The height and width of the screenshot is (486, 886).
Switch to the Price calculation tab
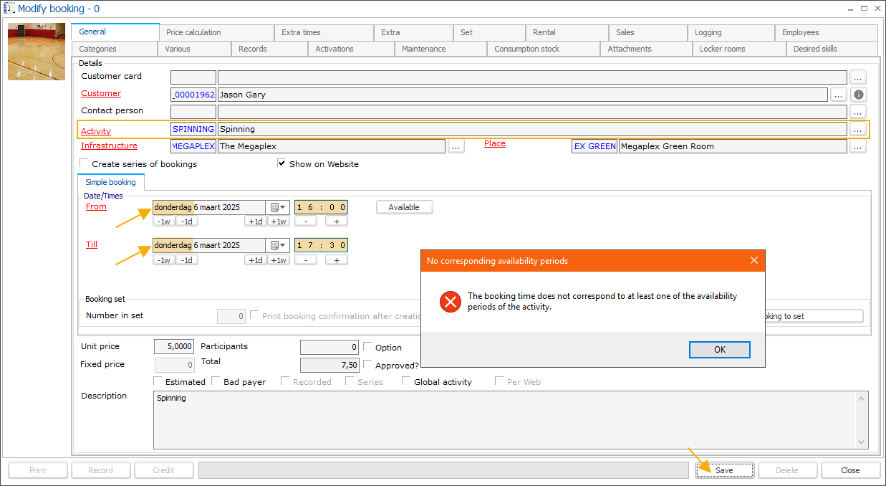193,32
